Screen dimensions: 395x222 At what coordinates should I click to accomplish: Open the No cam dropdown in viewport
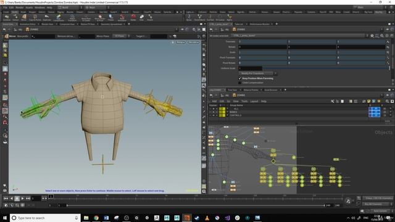click(193, 43)
